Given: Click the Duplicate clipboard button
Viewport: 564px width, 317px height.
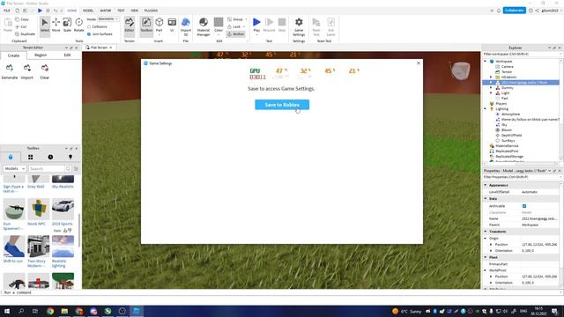Looking at the screenshot, I should 26,33.
